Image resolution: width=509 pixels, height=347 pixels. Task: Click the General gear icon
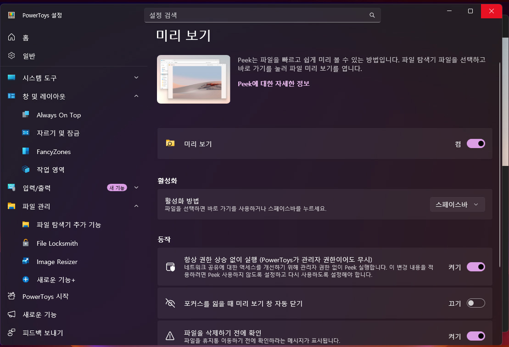point(11,56)
